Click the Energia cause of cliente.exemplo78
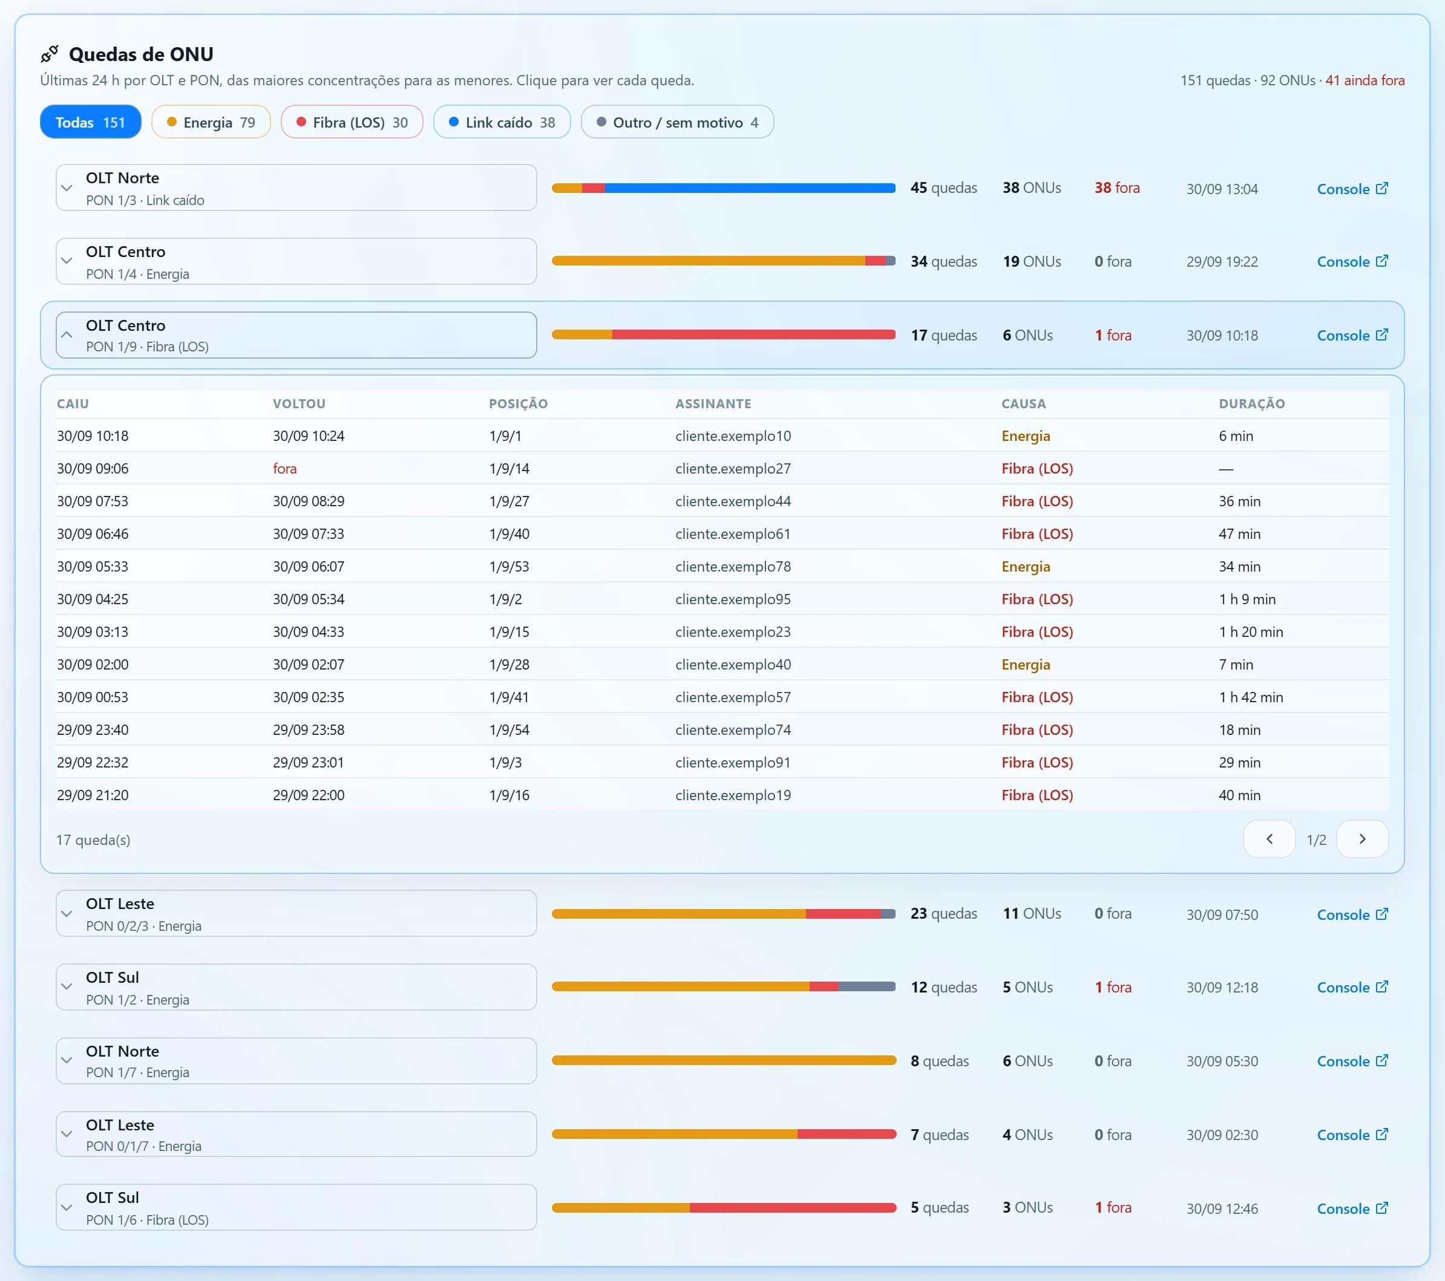 (1026, 567)
